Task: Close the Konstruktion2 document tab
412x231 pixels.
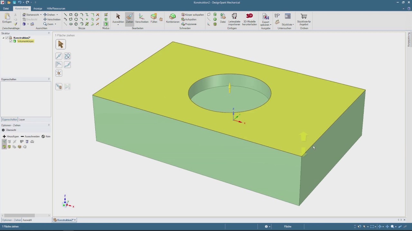Action: 75,220
